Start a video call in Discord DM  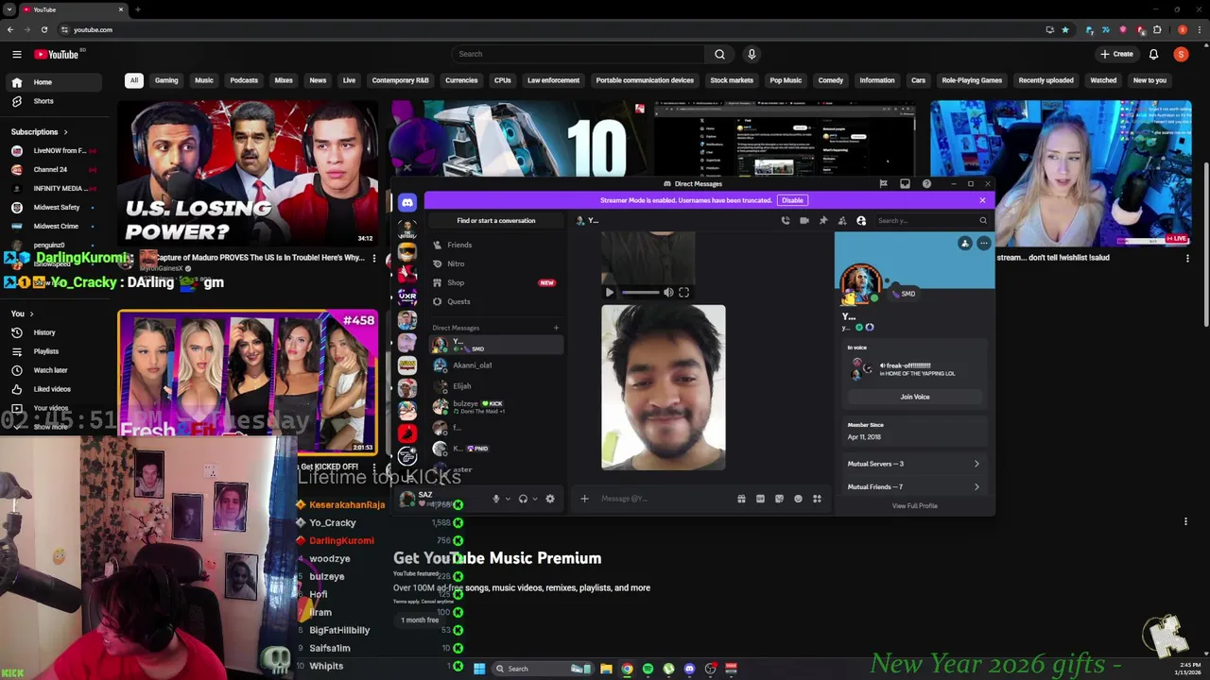804,220
